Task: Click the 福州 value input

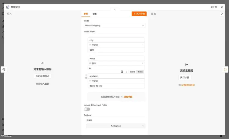Action: click(x=116, y=50)
